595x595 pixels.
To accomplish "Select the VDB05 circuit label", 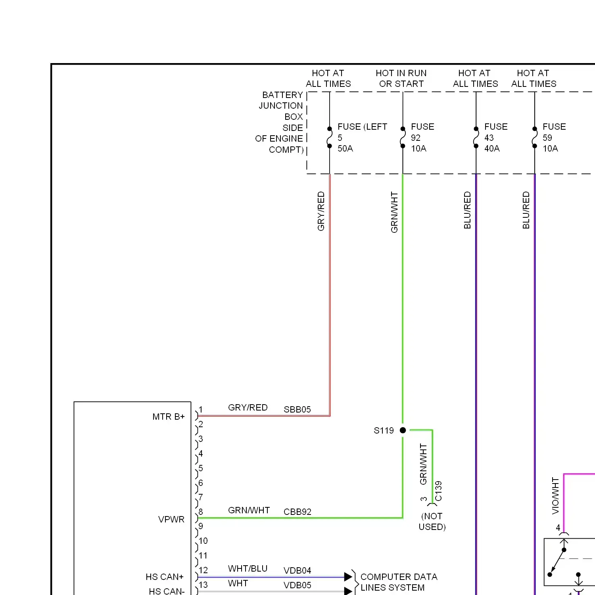I will coord(297,585).
